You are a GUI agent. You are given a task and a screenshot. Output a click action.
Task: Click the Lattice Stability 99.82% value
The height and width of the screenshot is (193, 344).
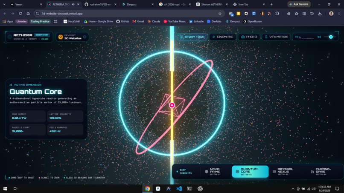55,118
